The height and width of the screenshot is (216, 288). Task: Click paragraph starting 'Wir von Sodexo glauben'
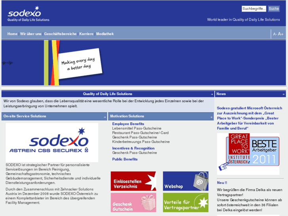pos(103,103)
